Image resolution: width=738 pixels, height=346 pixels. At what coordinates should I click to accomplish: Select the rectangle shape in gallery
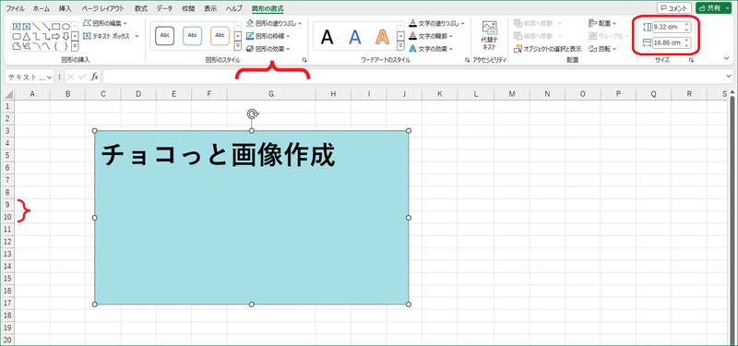[x=56, y=27]
